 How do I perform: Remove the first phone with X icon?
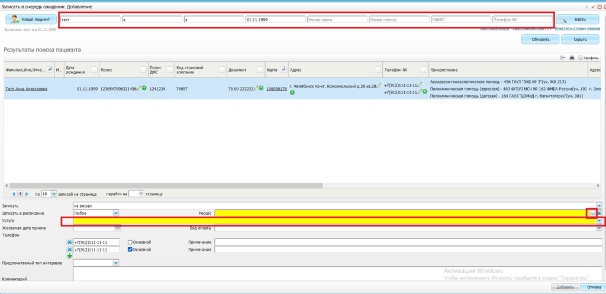coord(70,242)
